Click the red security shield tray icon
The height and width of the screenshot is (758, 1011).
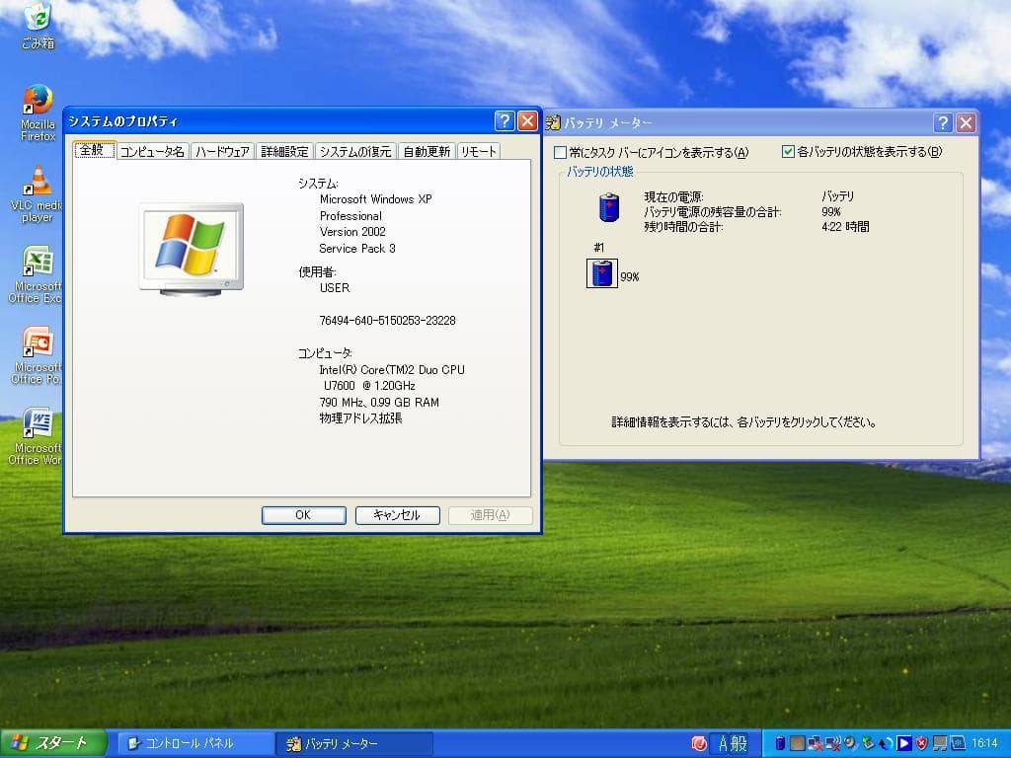click(921, 743)
